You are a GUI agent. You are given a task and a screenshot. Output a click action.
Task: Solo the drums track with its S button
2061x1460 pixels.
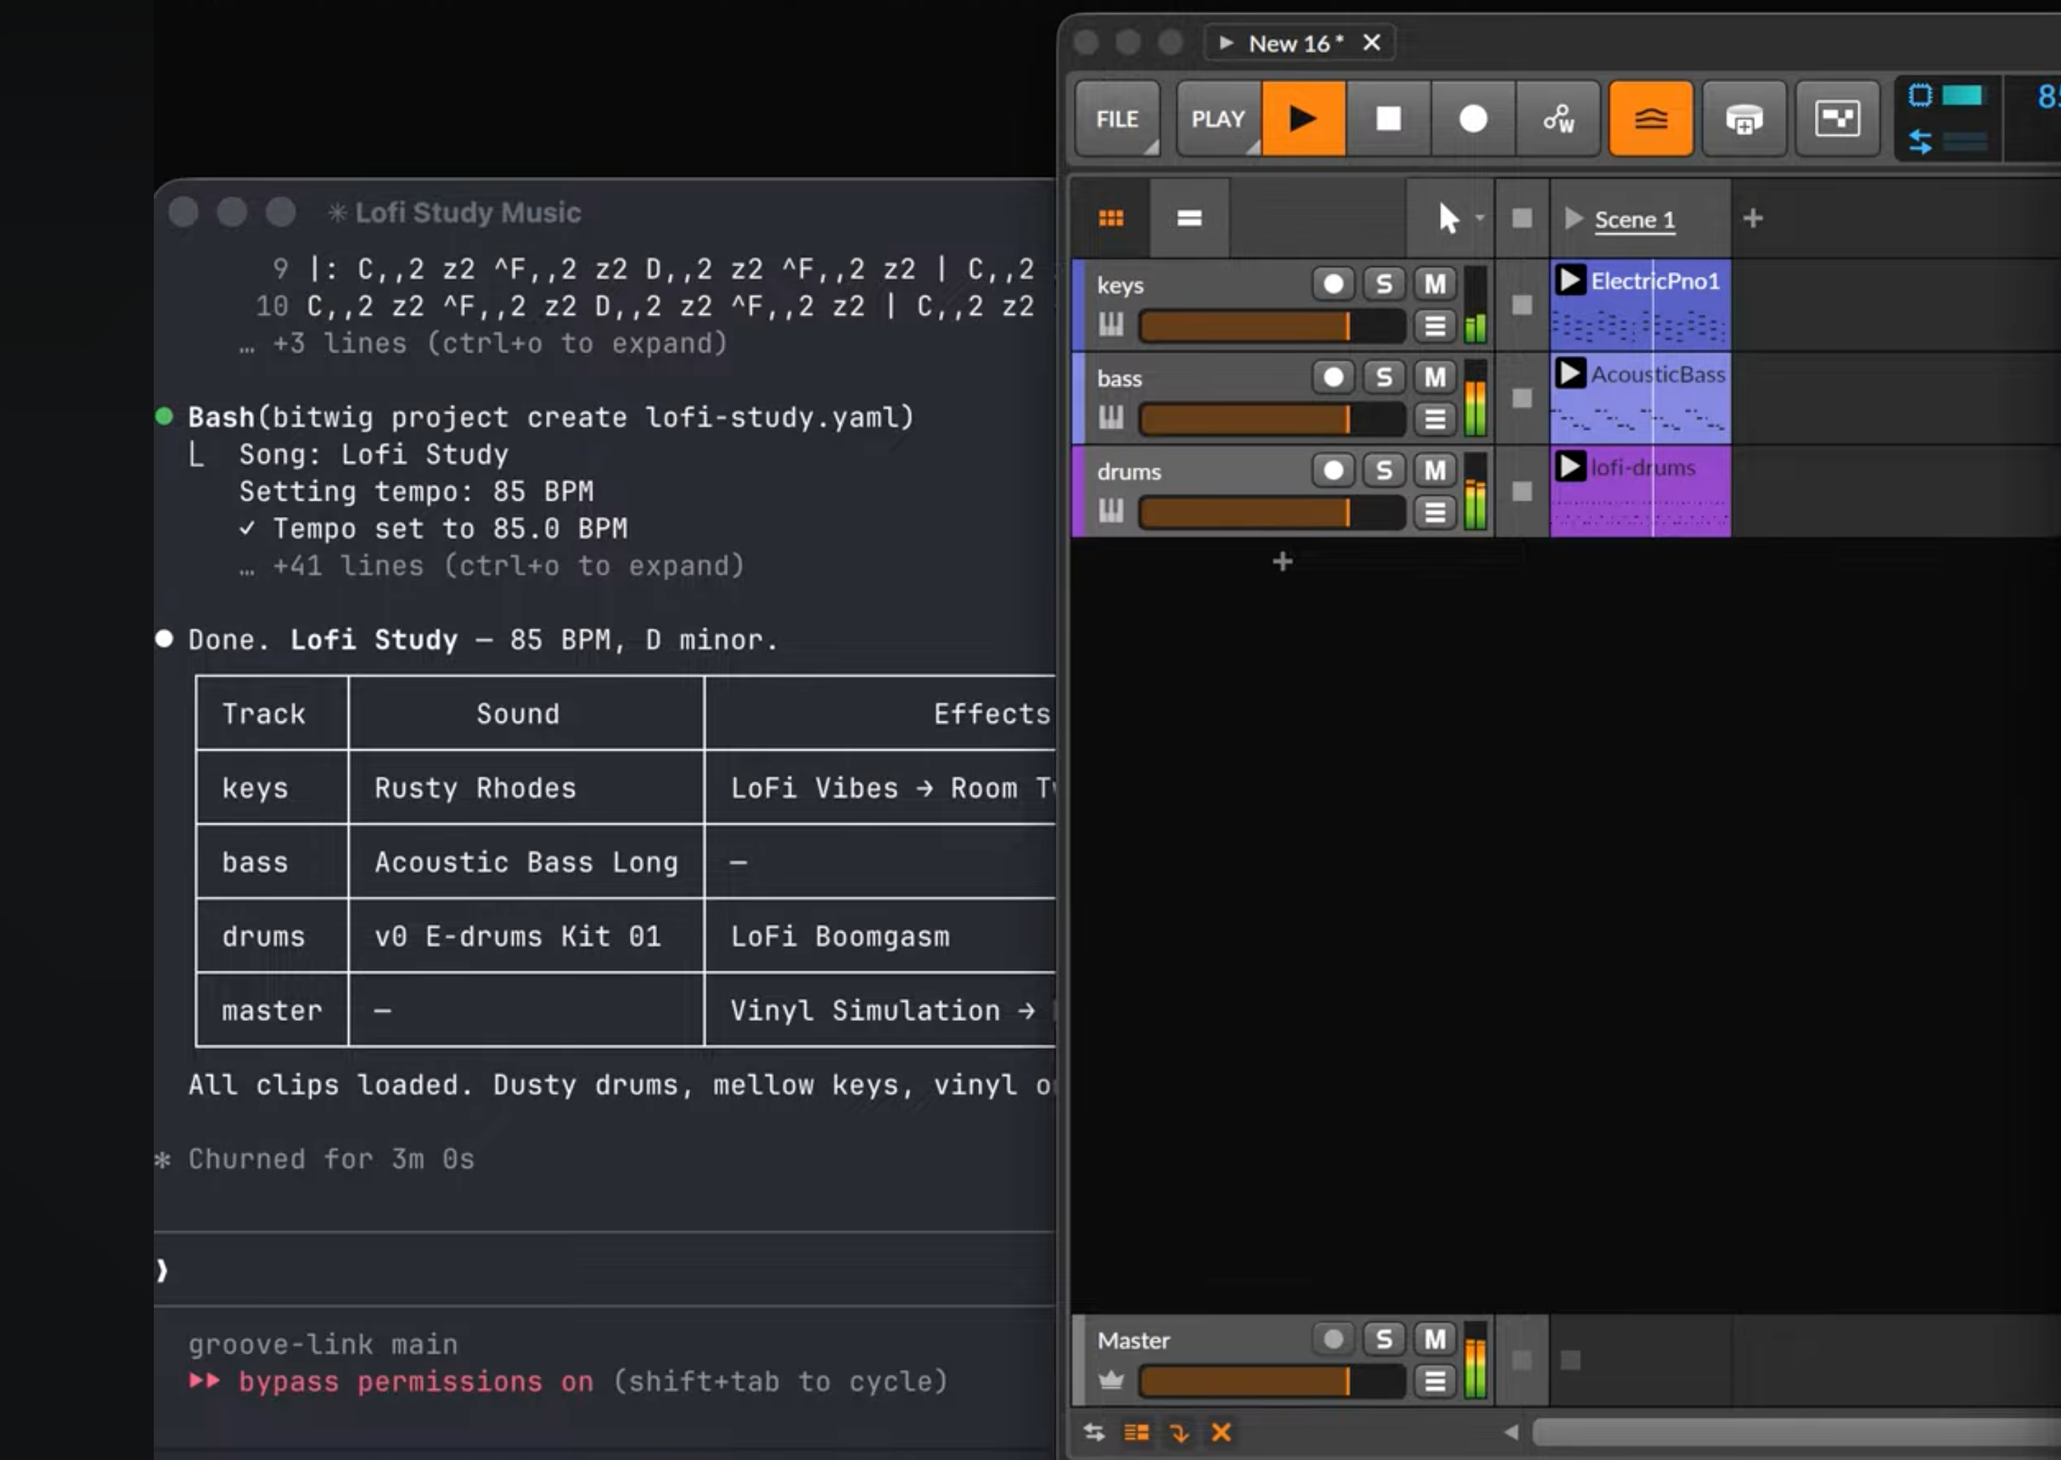(x=1384, y=470)
